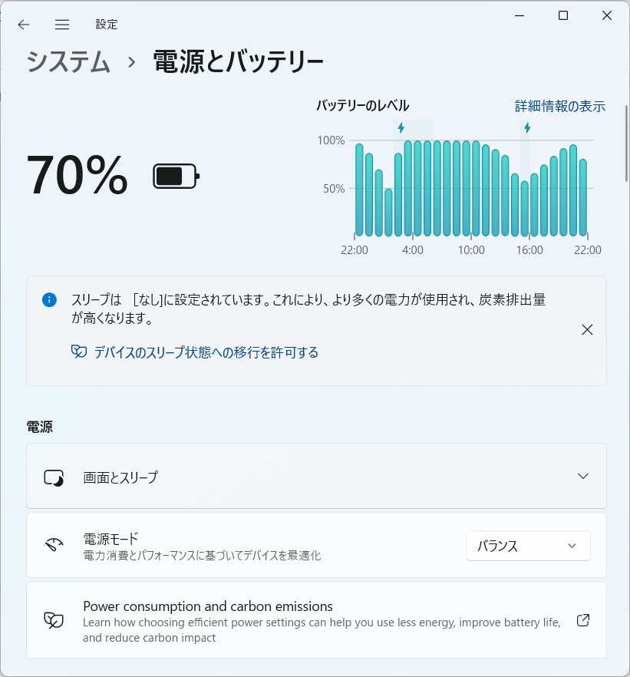Go back with the back arrow
The width and height of the screenshot is (630, 677).
[x=24, y=25]
